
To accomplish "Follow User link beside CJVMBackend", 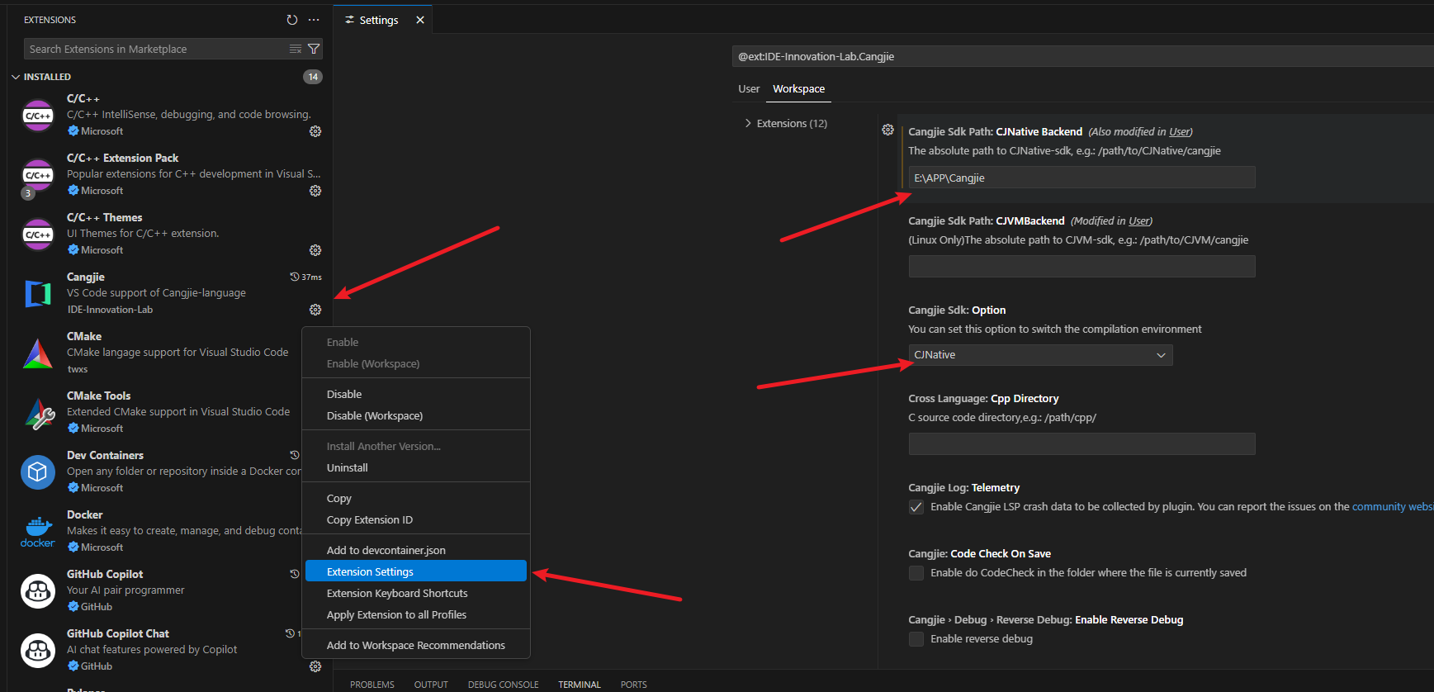I will [x=1139, y=220].
